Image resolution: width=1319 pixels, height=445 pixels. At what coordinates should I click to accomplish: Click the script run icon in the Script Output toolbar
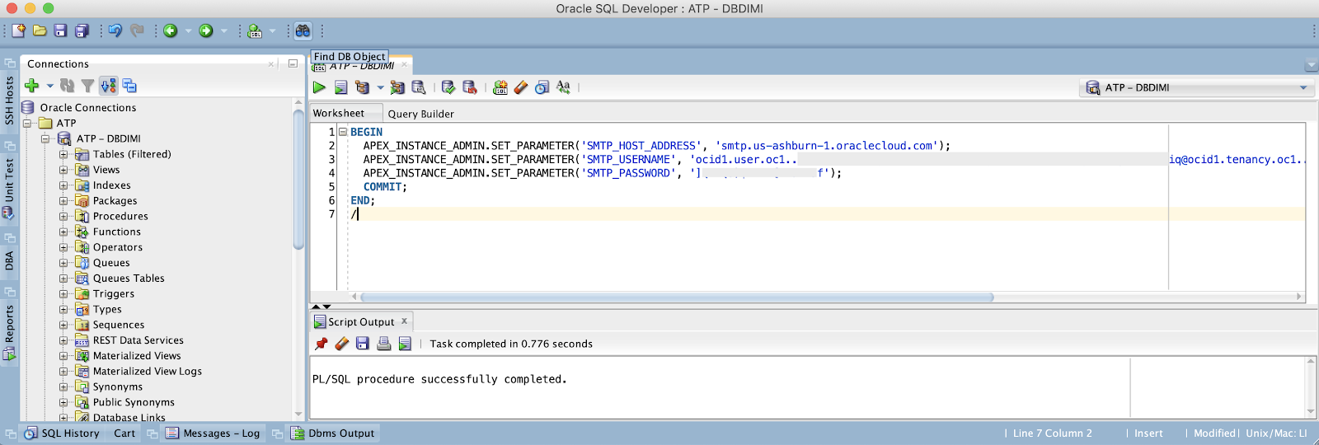pyautogui.click(x=405, y=344)
